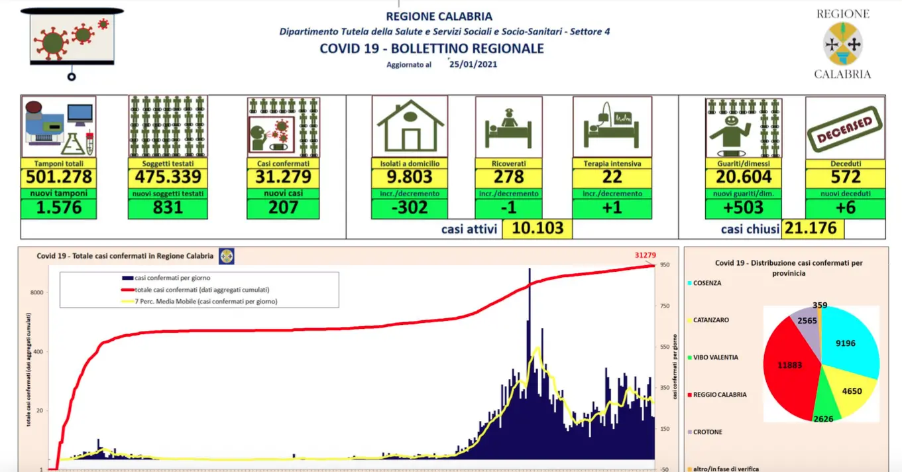This screenshot has width=902, height=472.
Task: Click the totale casi confermati legend entry
Action: (x=195, y=290)
